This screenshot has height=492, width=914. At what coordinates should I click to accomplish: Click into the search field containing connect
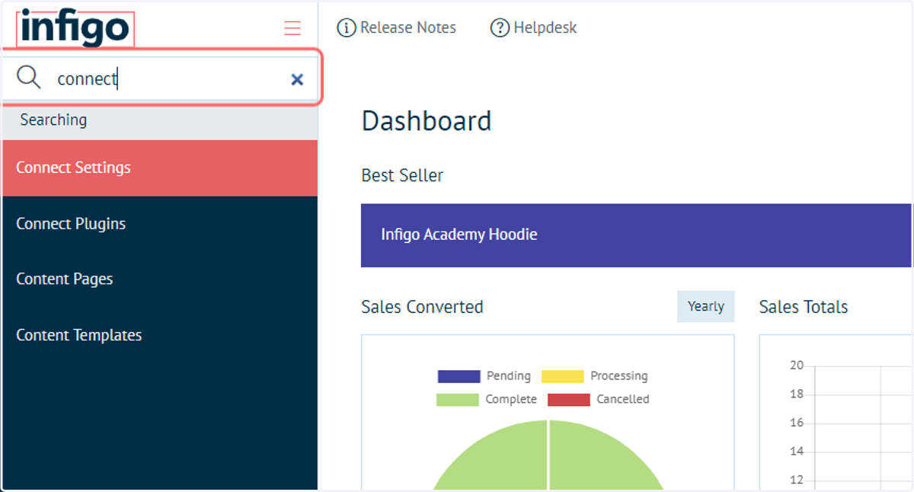click(x=161, y=78)
